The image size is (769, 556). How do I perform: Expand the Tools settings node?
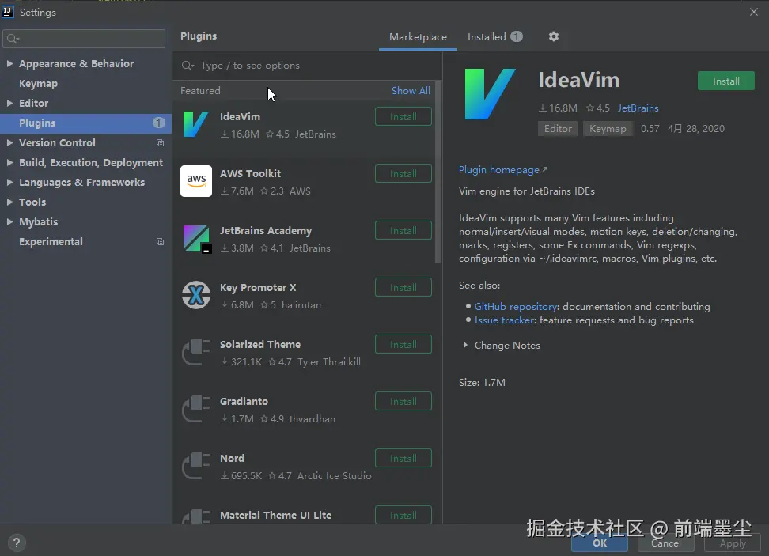click(9, 202)
